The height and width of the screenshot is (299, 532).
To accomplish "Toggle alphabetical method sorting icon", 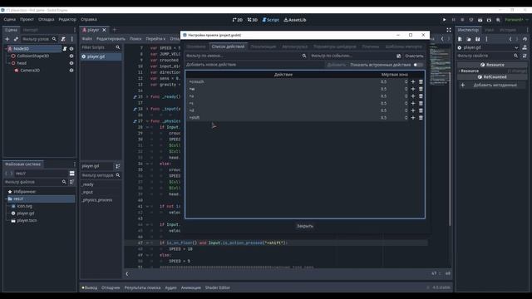I will click(x=118, y=166).
